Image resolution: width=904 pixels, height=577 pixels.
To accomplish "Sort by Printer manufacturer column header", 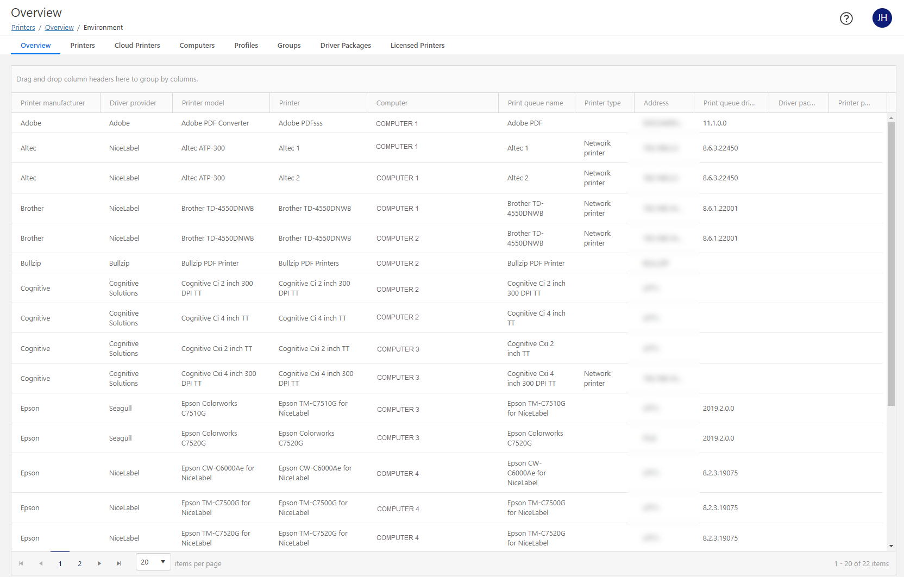I will pos(53,103).
